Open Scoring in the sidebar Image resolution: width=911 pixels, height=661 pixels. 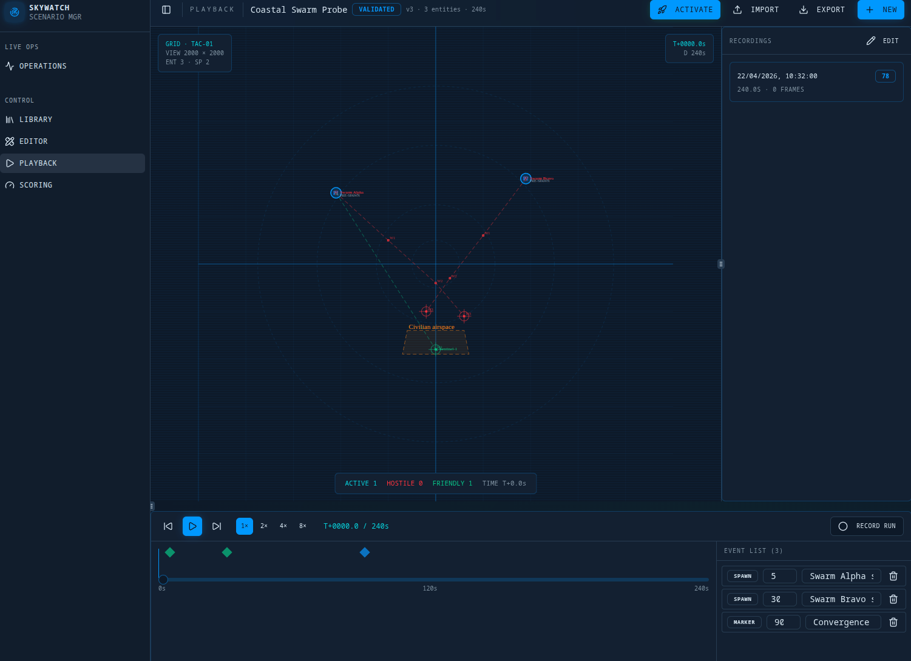(x=72, y=185)
